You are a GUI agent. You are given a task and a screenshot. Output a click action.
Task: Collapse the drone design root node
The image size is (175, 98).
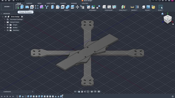point(3,17)
